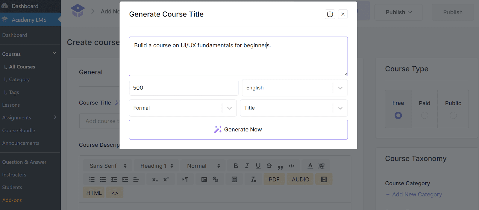Open the Title format dropdown

294,108
